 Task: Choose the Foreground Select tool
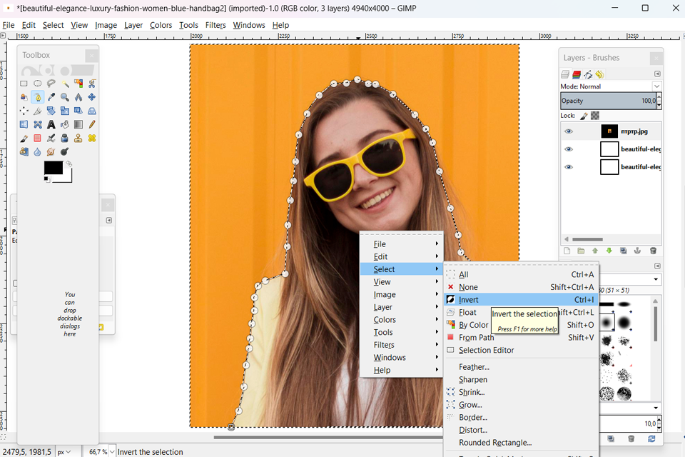coord(24,97)
